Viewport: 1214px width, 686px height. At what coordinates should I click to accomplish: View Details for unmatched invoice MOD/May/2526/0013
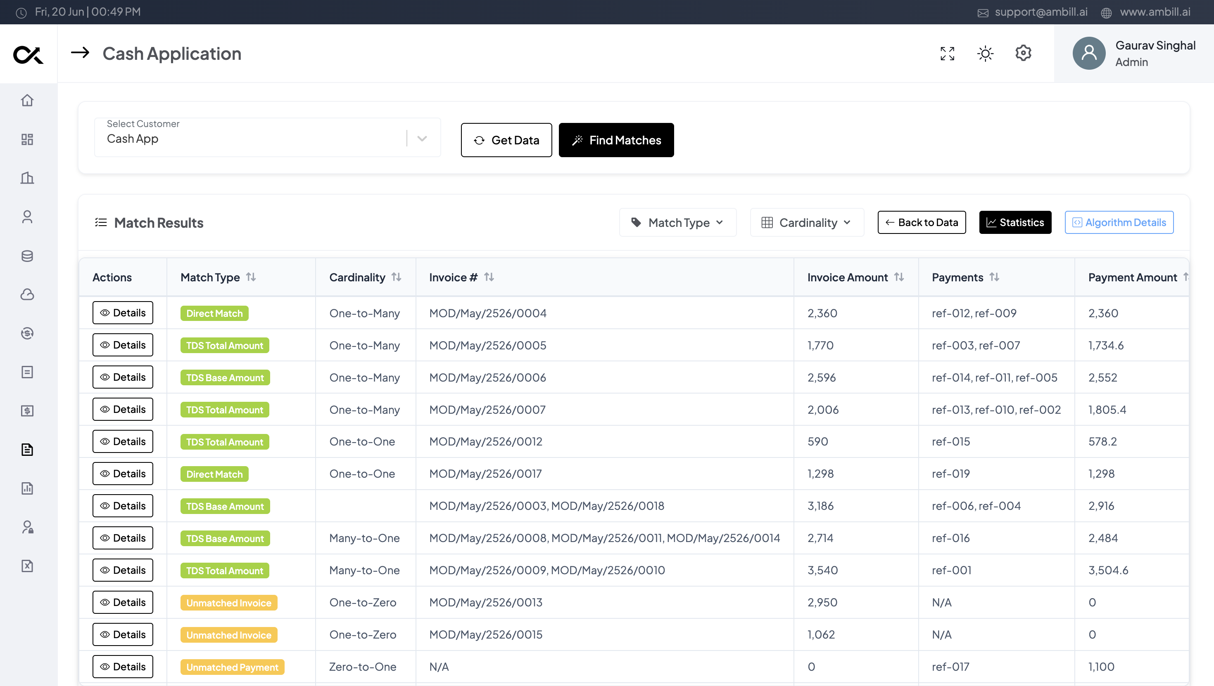pos(123,602)
